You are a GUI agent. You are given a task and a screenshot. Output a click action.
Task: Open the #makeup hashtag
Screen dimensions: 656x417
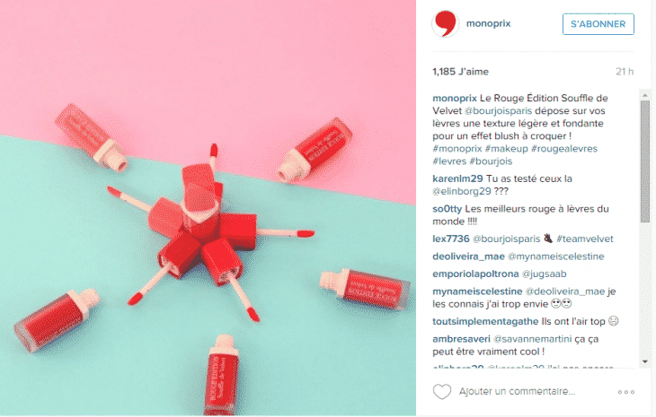click(506, 149)
